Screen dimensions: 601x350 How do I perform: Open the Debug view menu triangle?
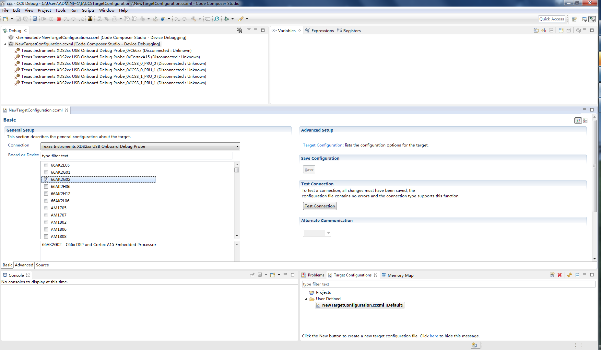[x=249, y=29]
